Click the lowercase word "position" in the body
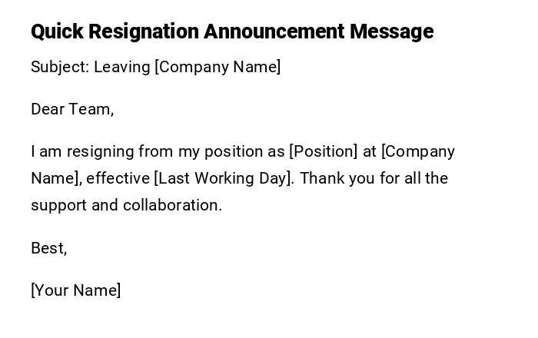 pyautogui.click(x=231, y=152)
